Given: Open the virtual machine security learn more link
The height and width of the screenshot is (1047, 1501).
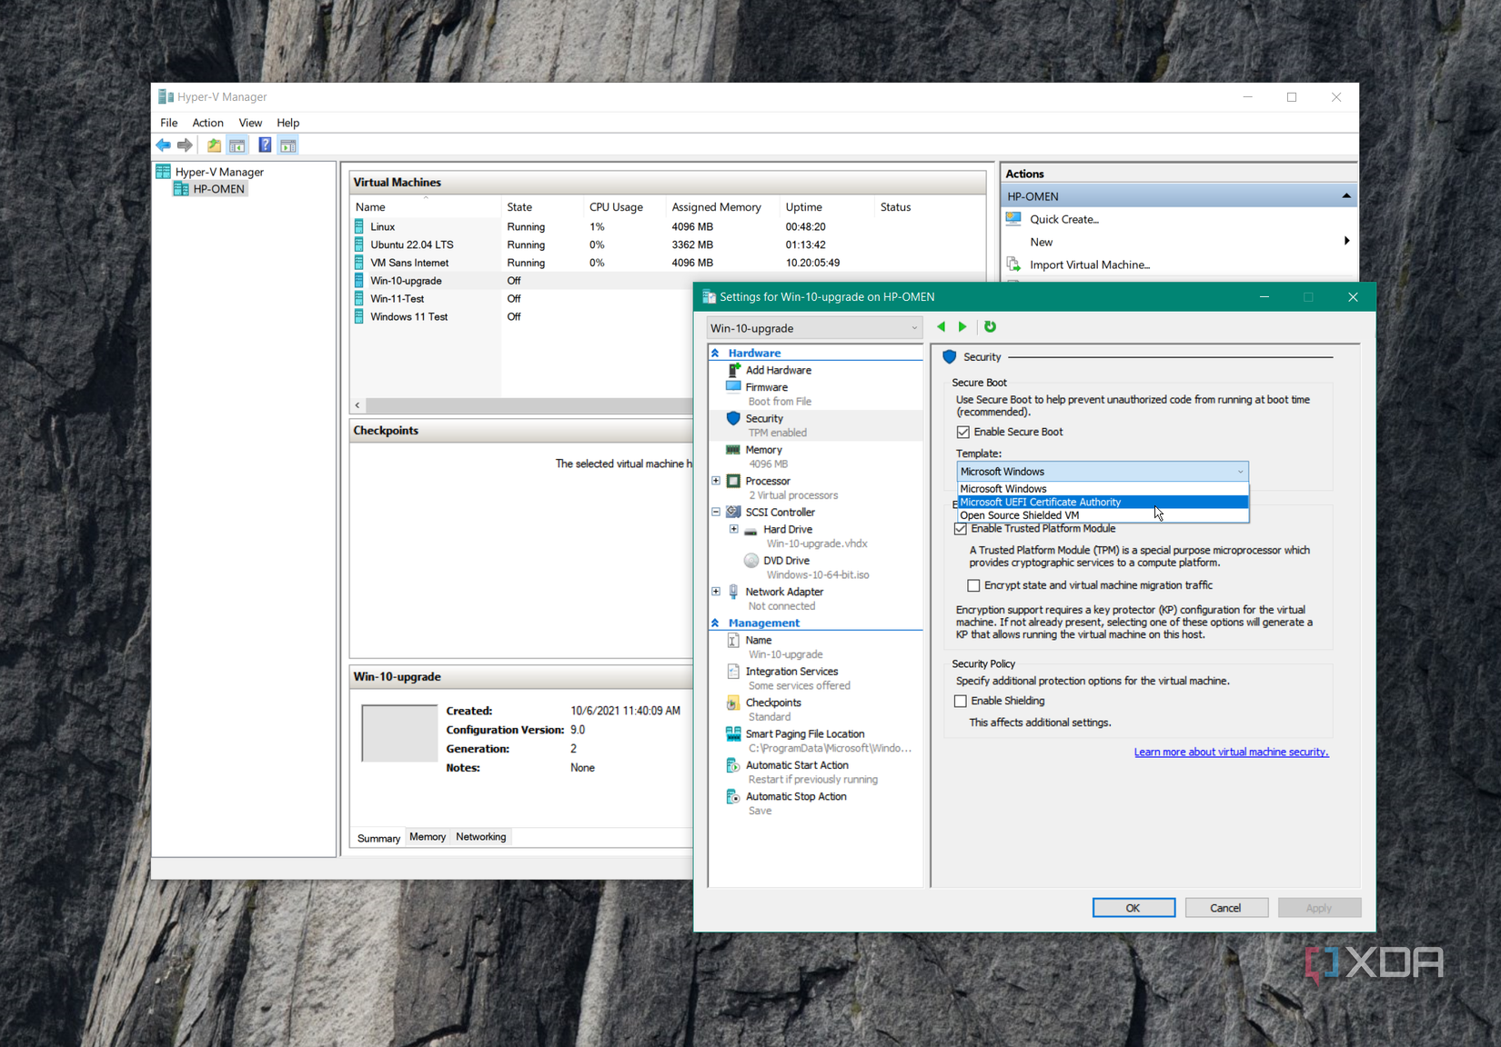Looking at the screenshot, I should 1231,752.
